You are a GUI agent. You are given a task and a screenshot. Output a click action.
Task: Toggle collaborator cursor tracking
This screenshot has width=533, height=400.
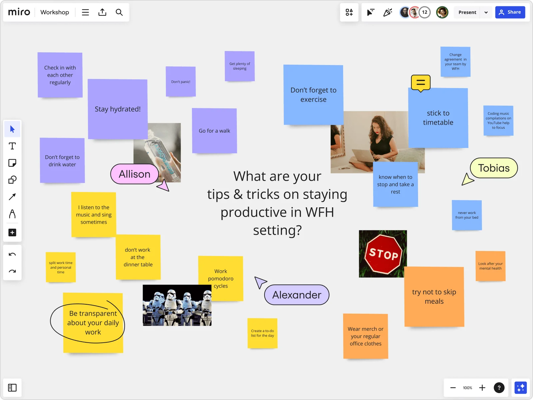(370, 12)
